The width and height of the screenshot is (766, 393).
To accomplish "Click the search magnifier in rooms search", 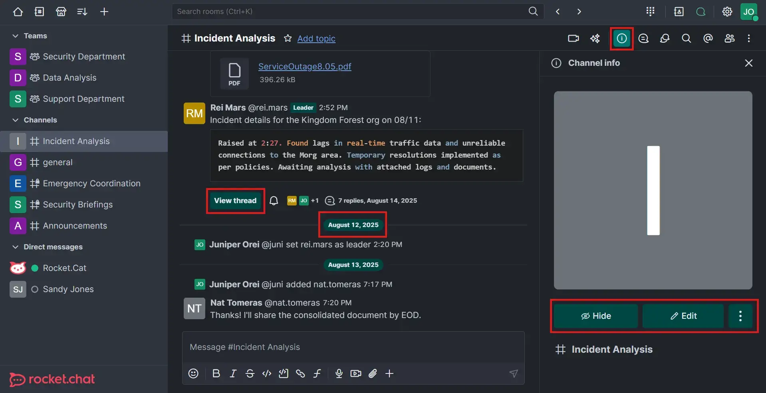I will 533,11.
